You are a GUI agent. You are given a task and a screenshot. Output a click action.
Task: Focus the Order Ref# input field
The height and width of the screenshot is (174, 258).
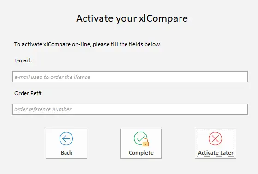click(x=130, y=109)
